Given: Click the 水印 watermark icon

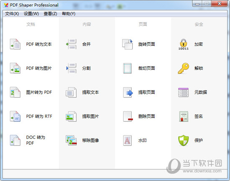Looking at the screenshot, I should pos(127,140).
